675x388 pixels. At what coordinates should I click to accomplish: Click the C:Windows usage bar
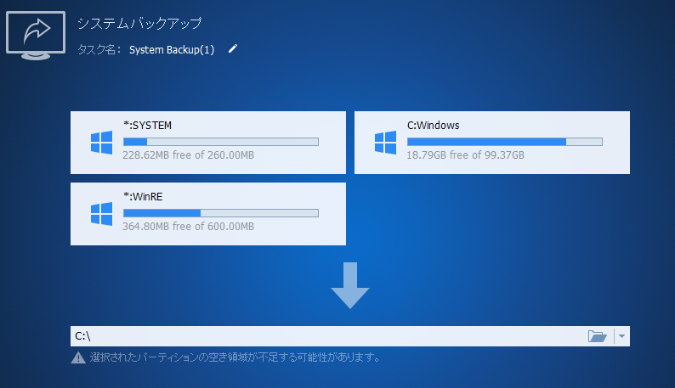[504, 142]
